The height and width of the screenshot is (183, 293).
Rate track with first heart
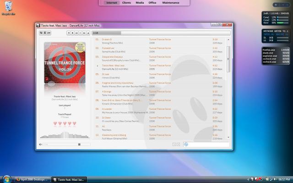click(x=55, y=124)
